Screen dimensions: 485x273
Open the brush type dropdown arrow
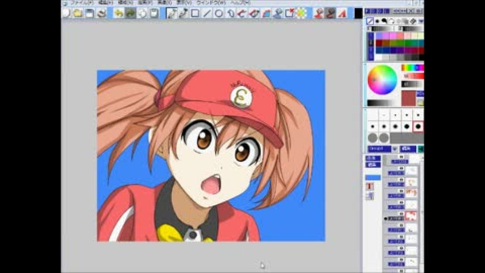tap(421, 21)
